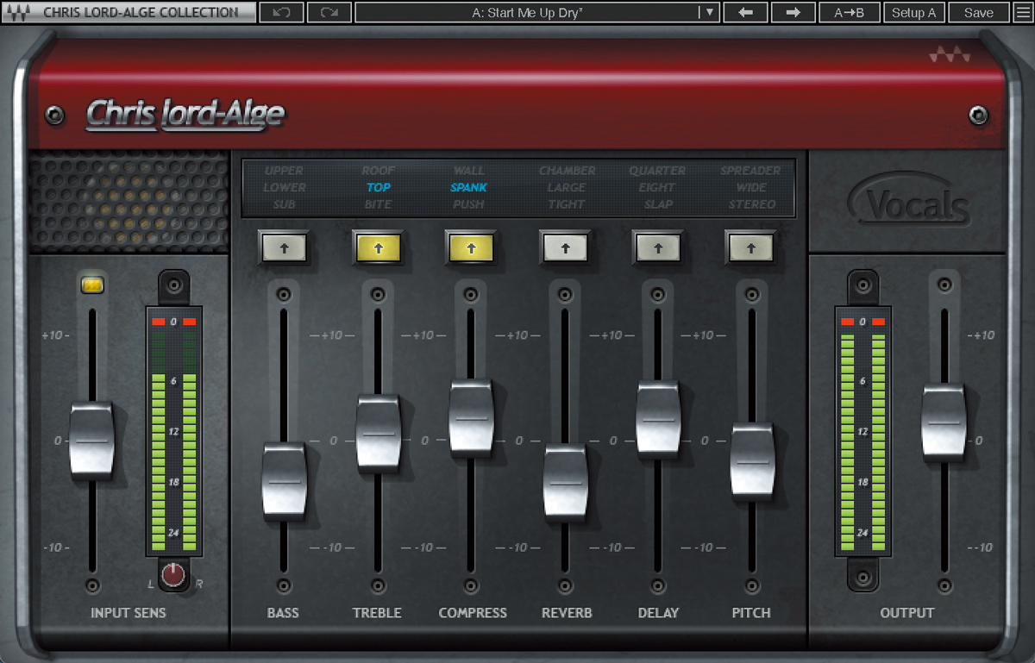The image size is (1035, 663).
Task: Select the QUARTER delay mode label
Action: coord(657,171)
